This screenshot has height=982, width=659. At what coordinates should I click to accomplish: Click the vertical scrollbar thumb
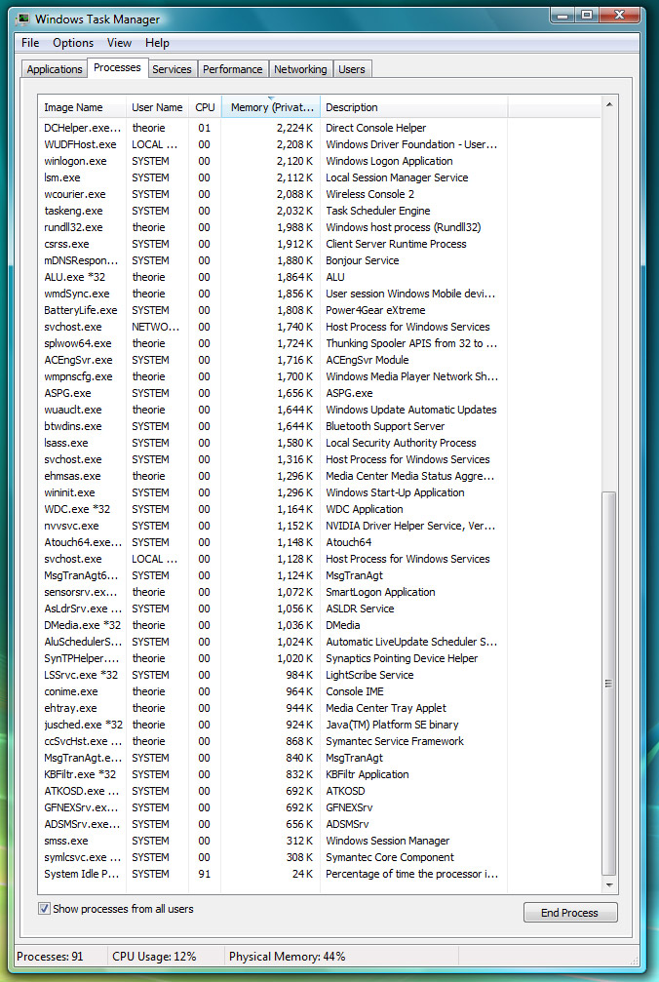609,684
